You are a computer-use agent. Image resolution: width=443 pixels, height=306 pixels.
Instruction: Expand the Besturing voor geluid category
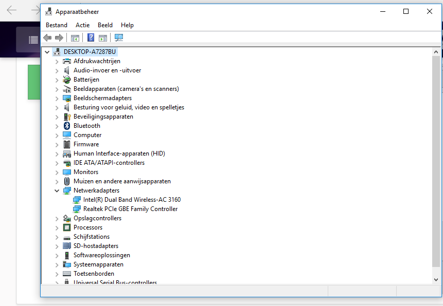[x=57, y=108]
